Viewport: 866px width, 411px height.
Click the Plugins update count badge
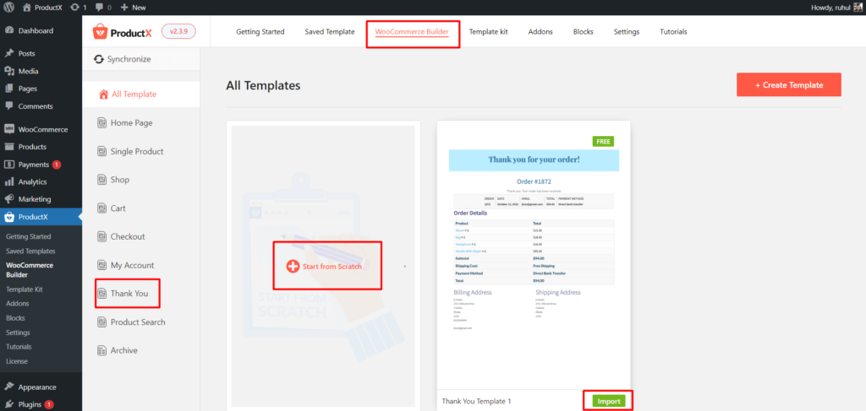click(x=49, y=404)
